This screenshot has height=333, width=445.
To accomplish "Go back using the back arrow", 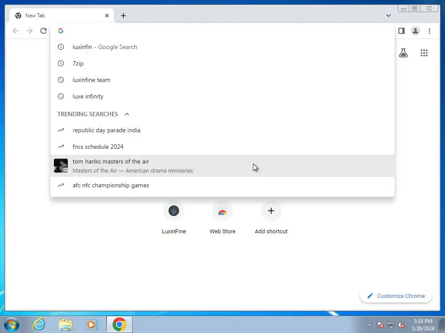I will [16, 31].
